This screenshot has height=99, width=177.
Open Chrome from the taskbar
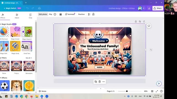point(27,96)
